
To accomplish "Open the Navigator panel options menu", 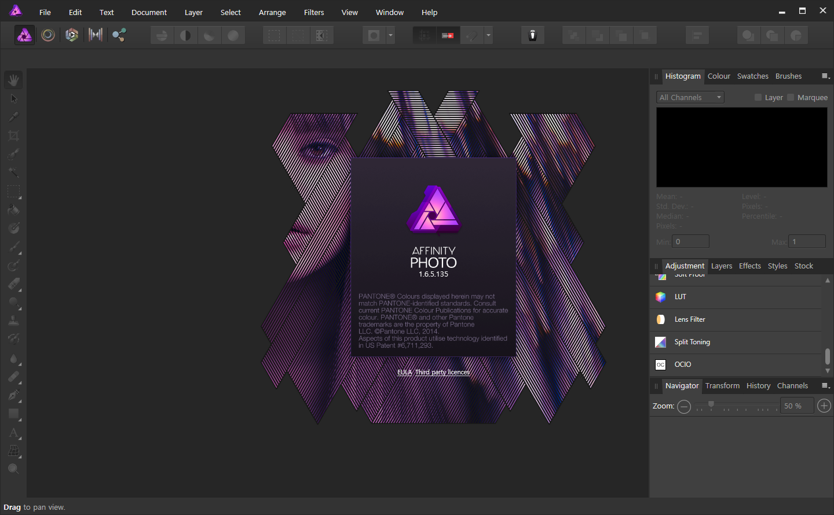I will pyautogui.click(x=825, y=385).
